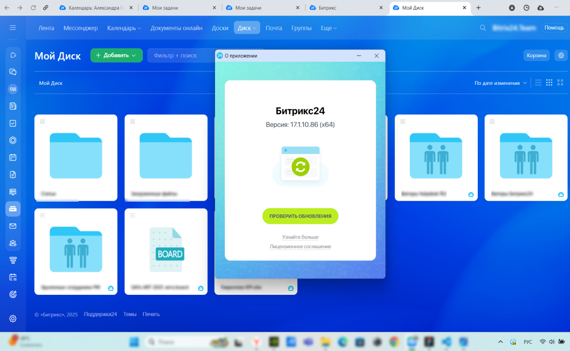Screen dimensions: 570x351
Task: Close the Мой Диск browser tab
Action: [x=464, y=8]
